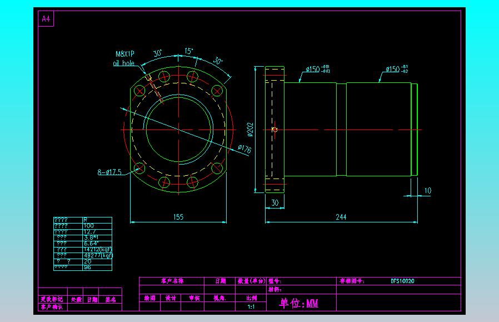Click the 绘图 title block cell

point(149,298)
